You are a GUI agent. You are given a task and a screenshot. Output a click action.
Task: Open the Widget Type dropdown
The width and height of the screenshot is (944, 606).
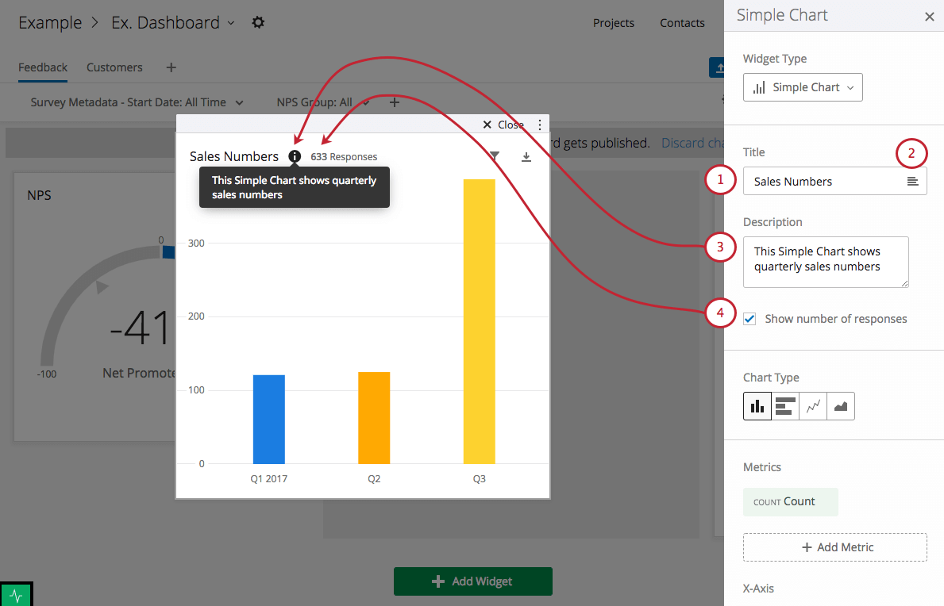click(x=803, y=87)
